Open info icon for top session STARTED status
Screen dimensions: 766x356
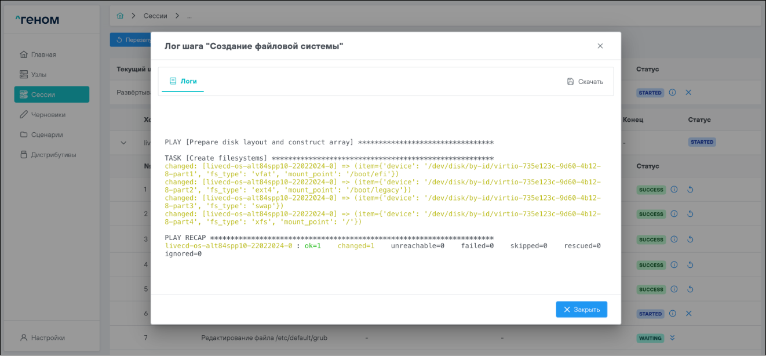pos(673,93)
